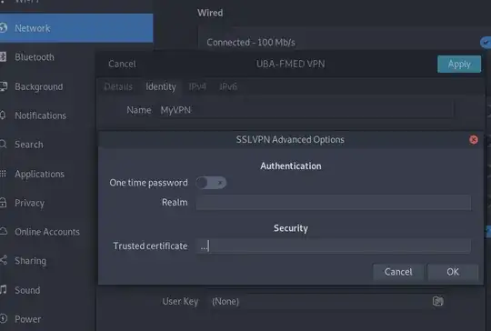The height and width of the screenshot is (331, 491).
Task: Click OK in Advanced Options dialog
Action: coord(453,272)
